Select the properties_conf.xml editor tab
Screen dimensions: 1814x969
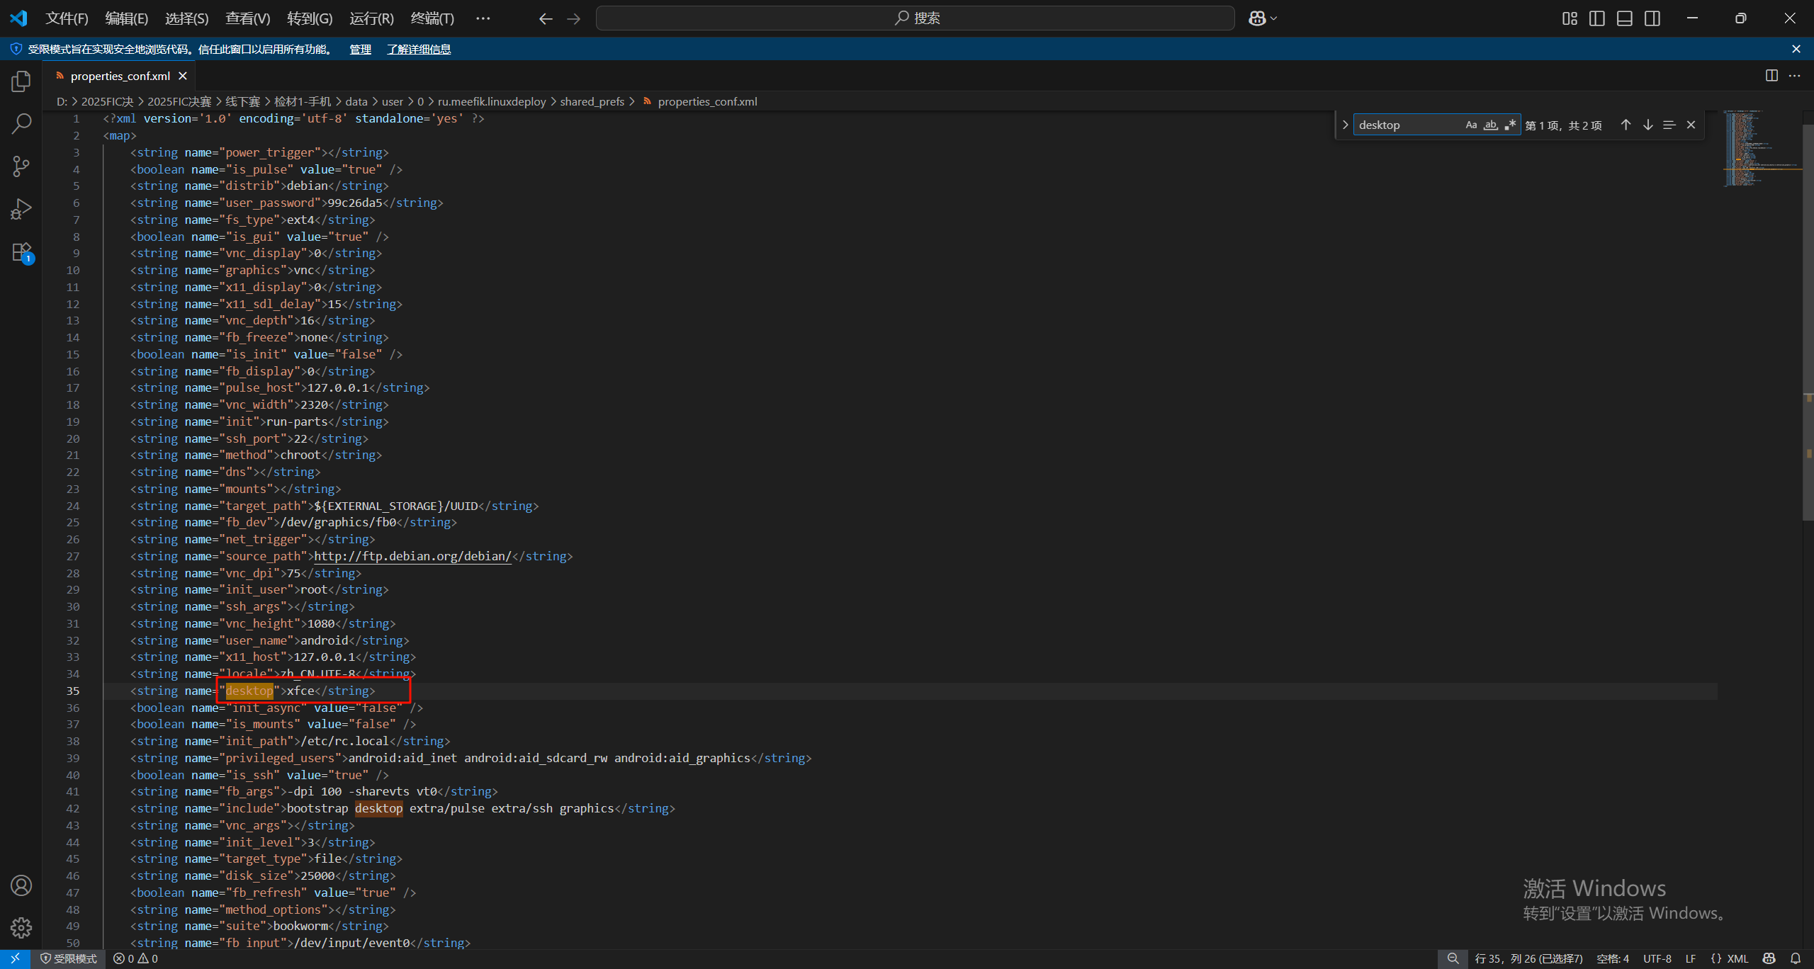click(120, 76)
